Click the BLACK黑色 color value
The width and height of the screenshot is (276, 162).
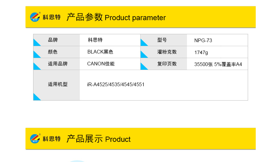(x=100, y=52)
